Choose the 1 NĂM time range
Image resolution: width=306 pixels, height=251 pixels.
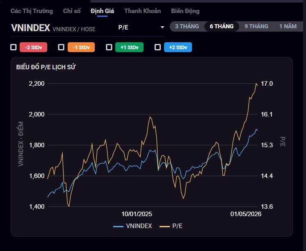[288, 26]
